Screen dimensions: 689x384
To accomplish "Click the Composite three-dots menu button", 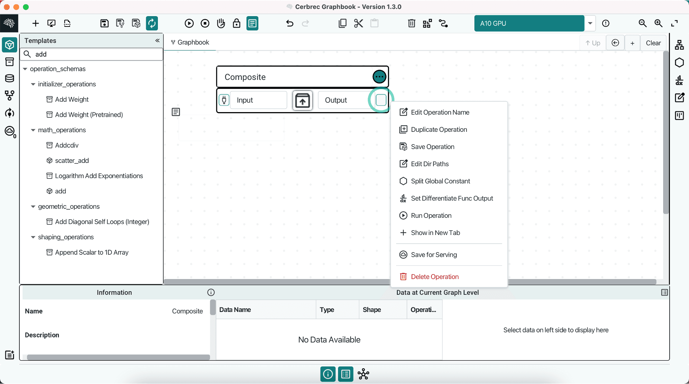I will pos(379,77).
